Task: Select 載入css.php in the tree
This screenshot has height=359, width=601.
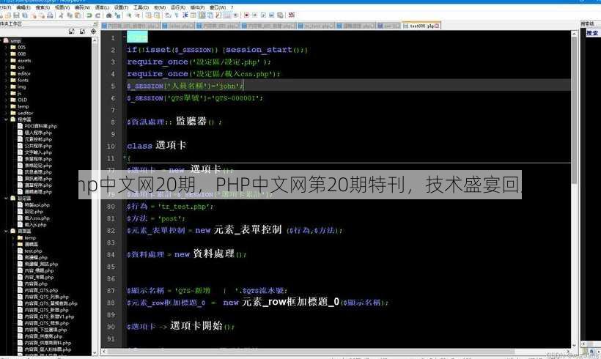Action: point(37,218)
